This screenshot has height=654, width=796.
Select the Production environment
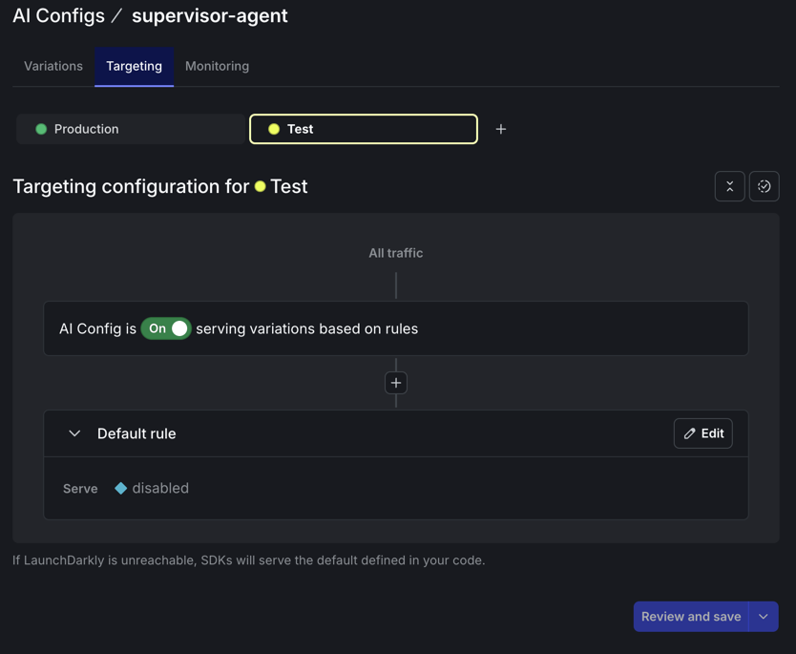(131, 128)
